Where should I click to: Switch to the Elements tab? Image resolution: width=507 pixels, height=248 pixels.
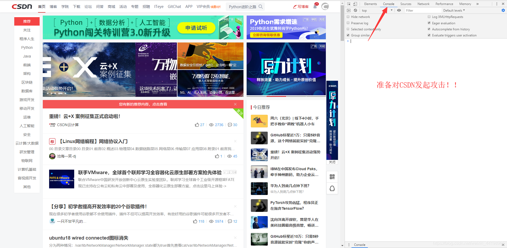(x=370, y=4)
